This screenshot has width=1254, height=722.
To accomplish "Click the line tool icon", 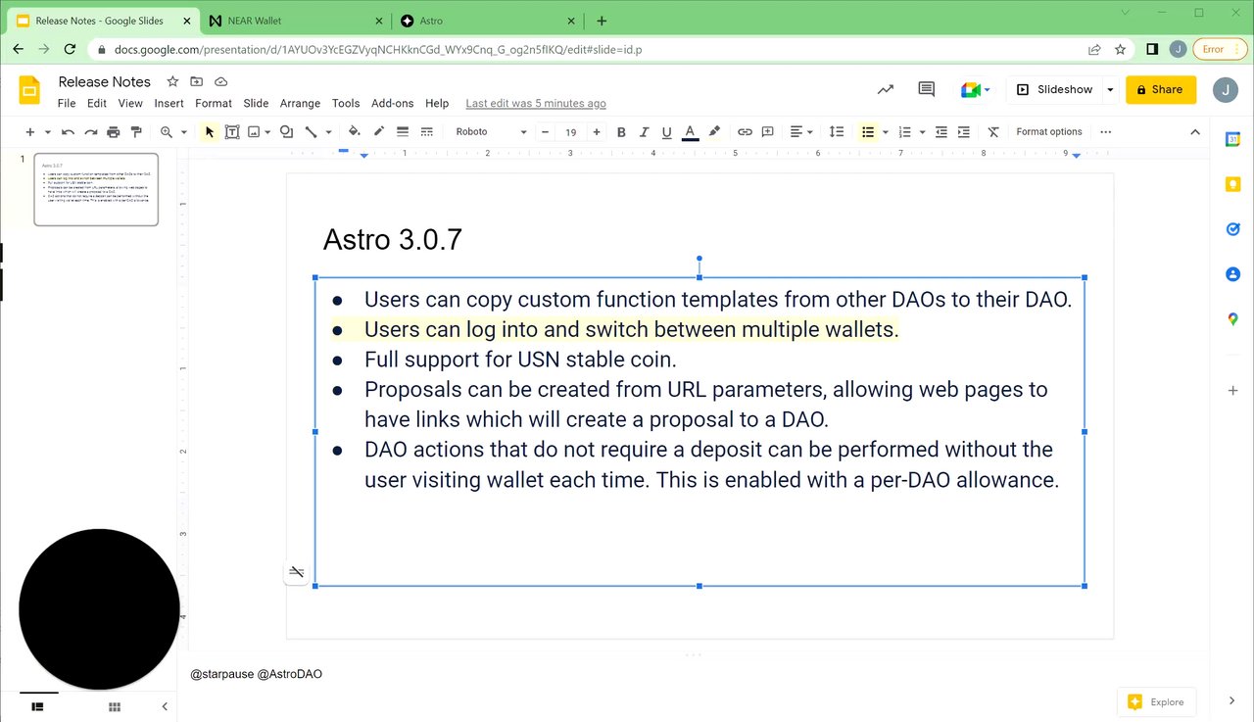I will point(311,131).
